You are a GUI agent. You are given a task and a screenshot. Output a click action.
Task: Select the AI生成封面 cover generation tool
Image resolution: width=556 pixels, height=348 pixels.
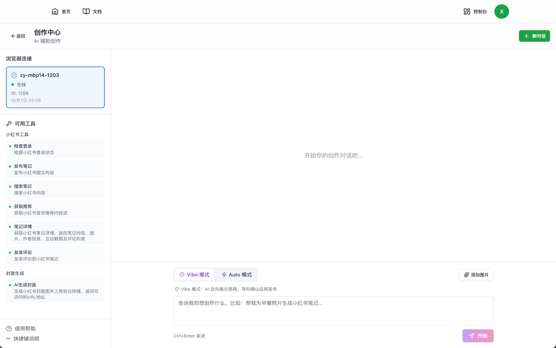pyautogui.click(x=55, y=291)
